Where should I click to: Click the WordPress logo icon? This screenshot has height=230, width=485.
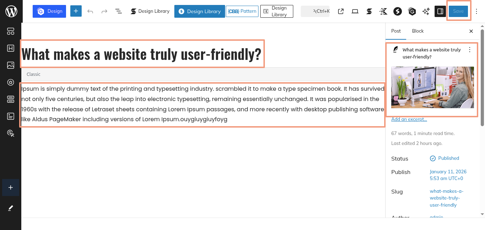[x=11, y=11]
